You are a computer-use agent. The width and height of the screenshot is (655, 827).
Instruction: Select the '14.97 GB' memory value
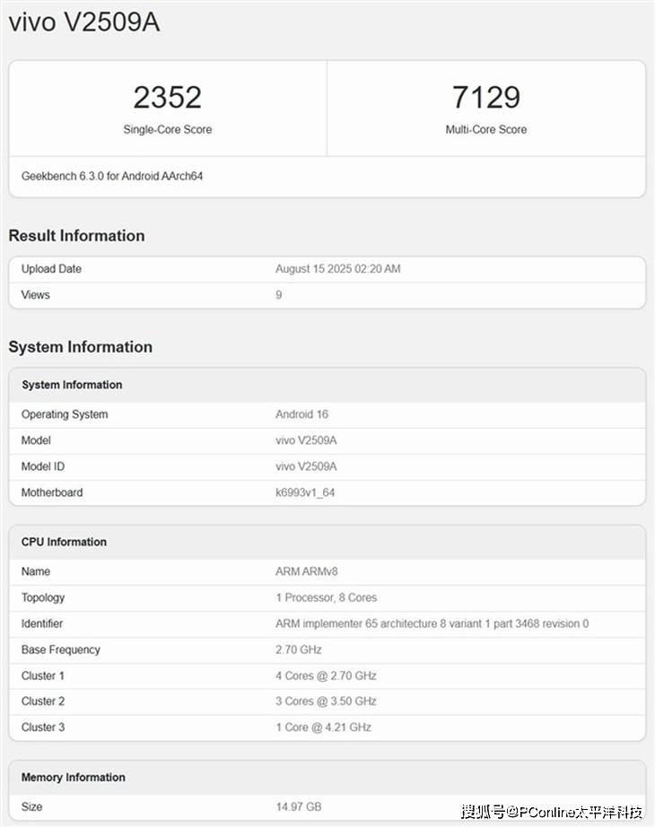(298, 807)
